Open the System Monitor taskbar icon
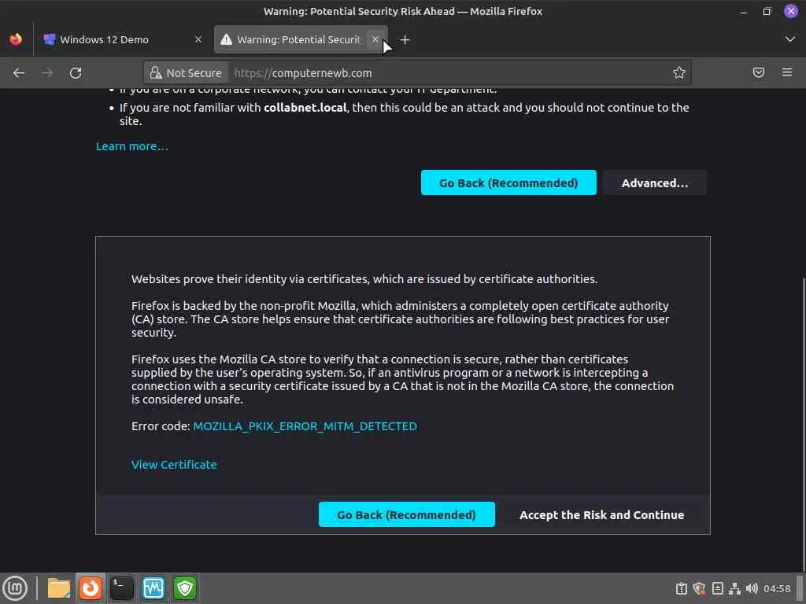The width and height of the screenshot is (806, 604). tap(153, 588)
